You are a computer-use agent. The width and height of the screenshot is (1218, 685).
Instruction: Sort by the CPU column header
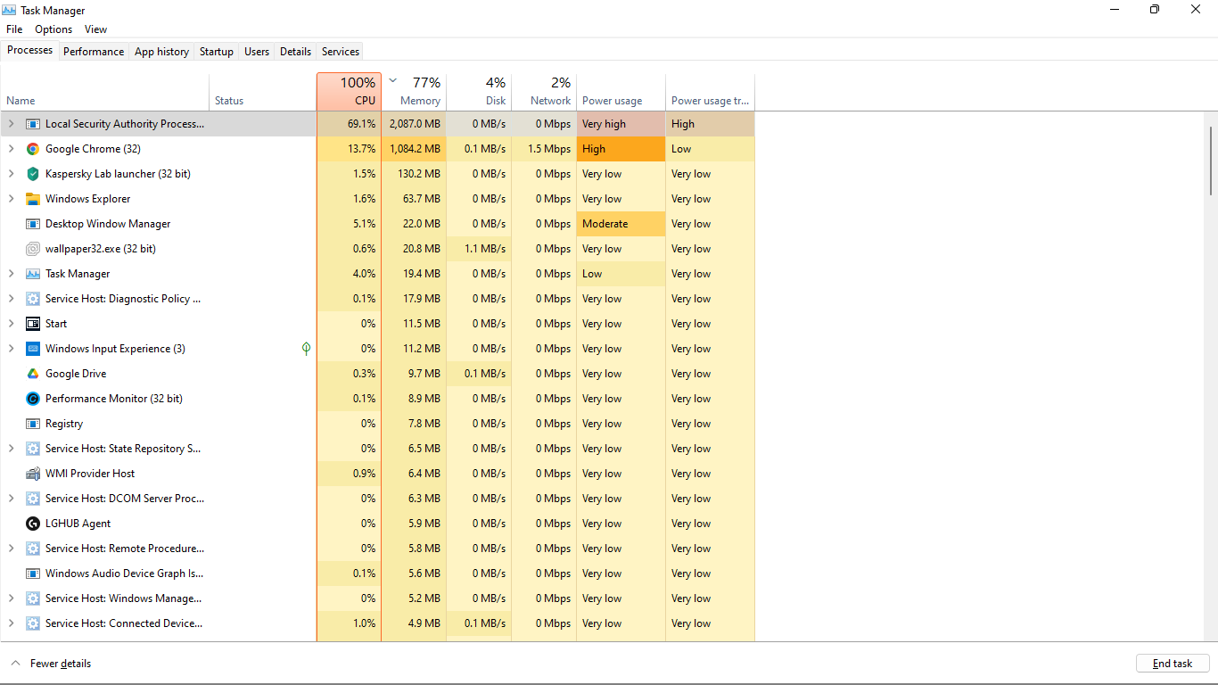[349, 92]
